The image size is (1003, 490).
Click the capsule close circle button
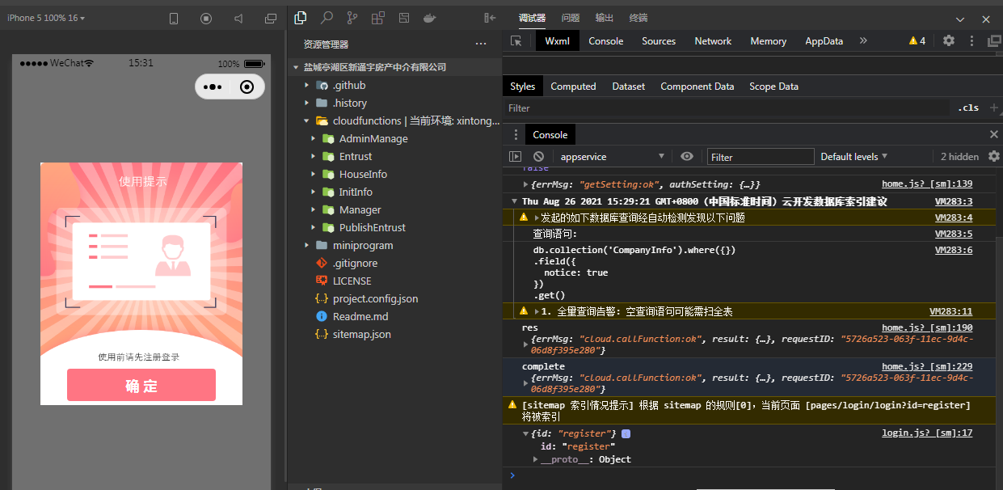click(x=247, y=87)
